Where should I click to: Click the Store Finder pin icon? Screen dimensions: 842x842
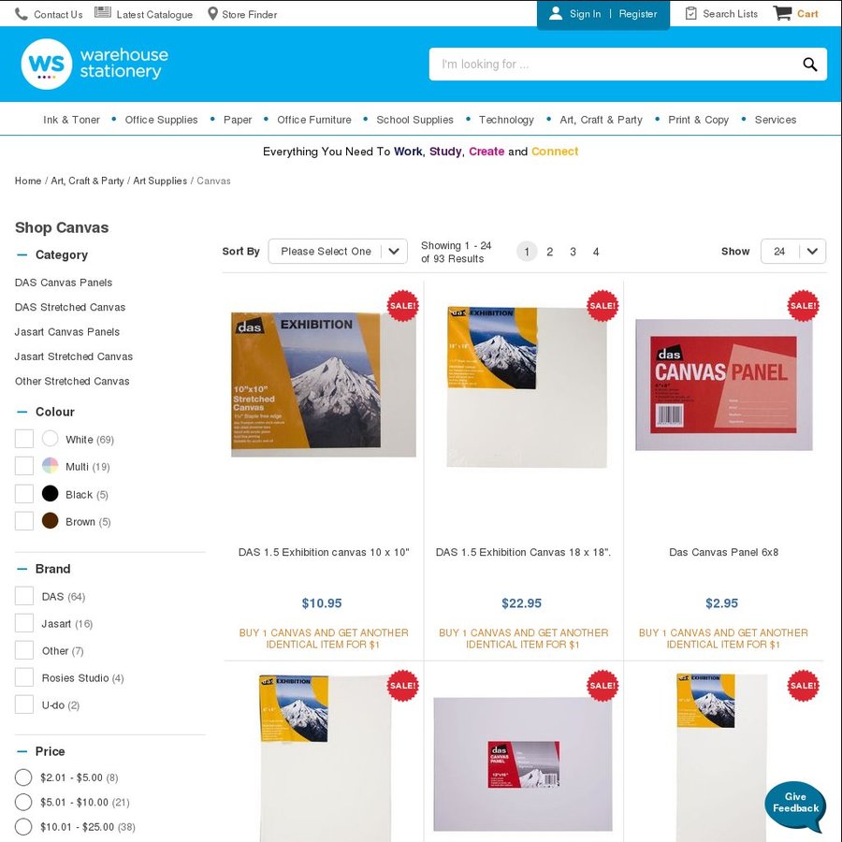click(x=212, y=13)
